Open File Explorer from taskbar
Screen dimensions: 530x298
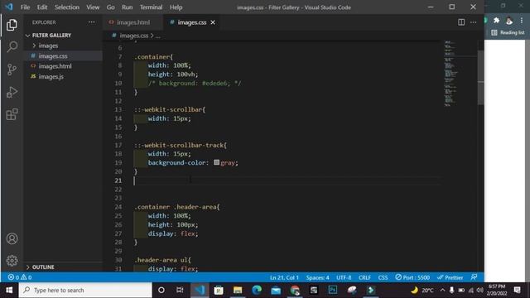(238, 290)
